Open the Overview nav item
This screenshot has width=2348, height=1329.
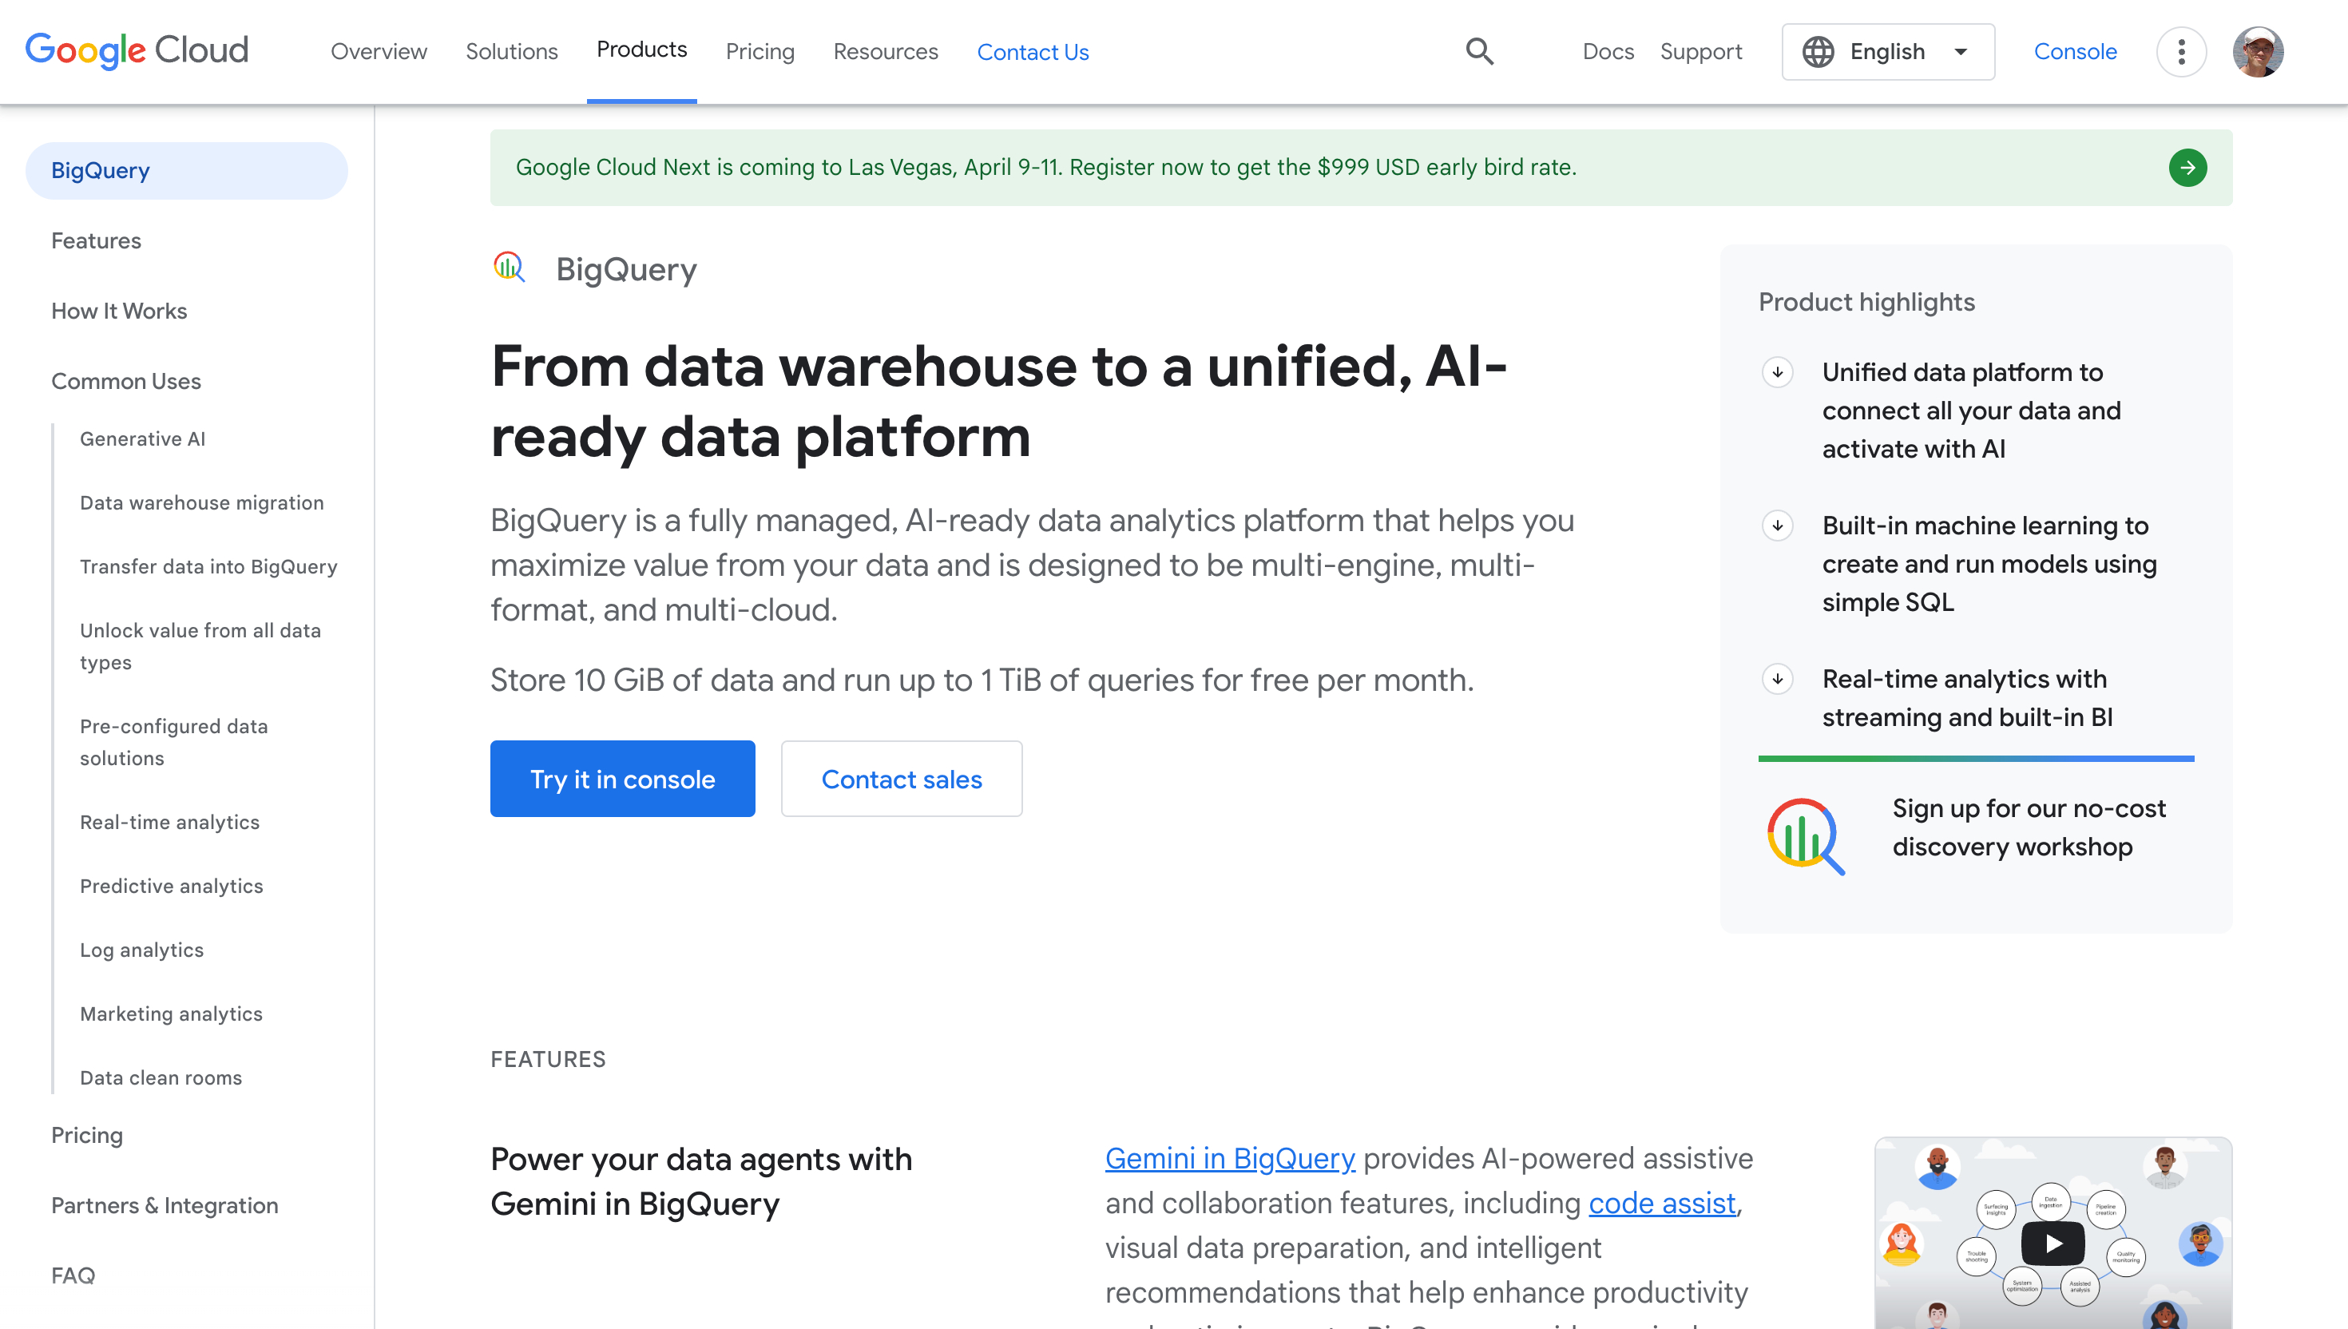coord(379,52)
